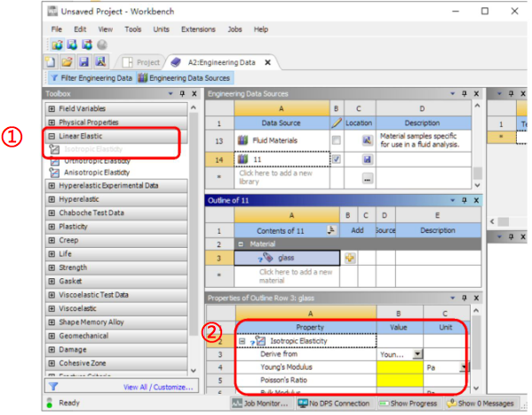Toggle the Fluid Materials edit checkbox
This screenshot has height=415, width=532.
pos(337,140)
